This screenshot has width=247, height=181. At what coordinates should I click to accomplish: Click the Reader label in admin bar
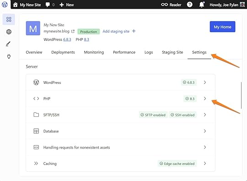click(x=175, y=5)
